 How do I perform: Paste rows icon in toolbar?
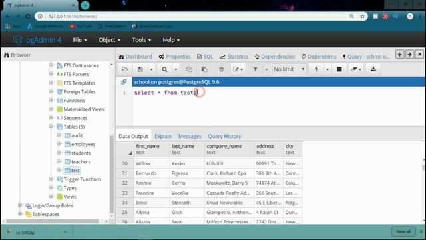coord(204,69)
